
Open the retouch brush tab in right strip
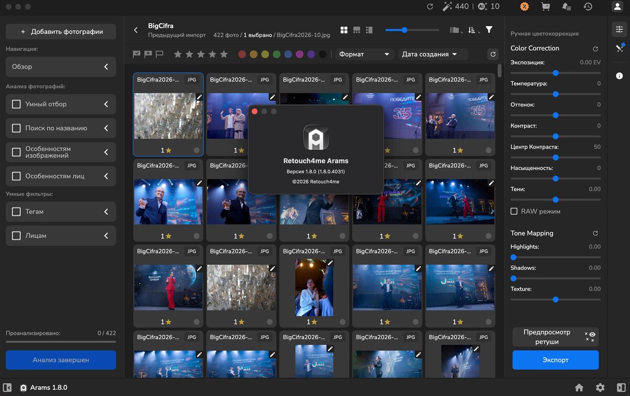619,48
